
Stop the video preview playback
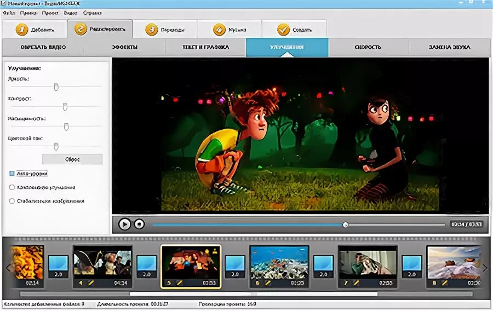tap(139, 224)
